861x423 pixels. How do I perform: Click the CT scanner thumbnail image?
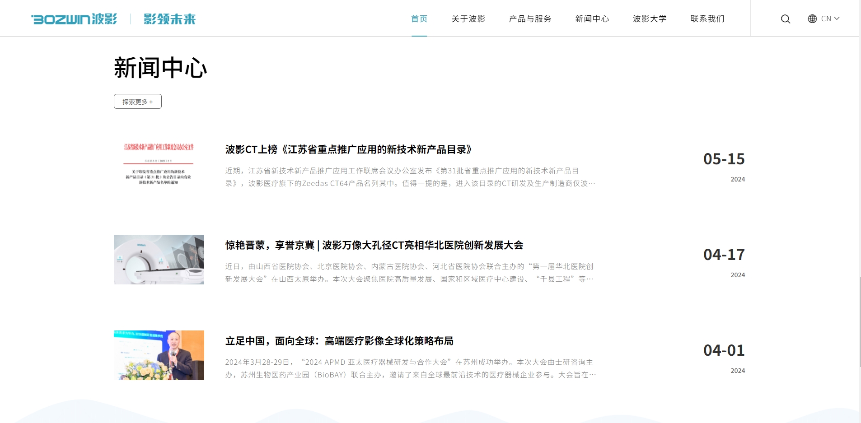[x=159, y=260]
